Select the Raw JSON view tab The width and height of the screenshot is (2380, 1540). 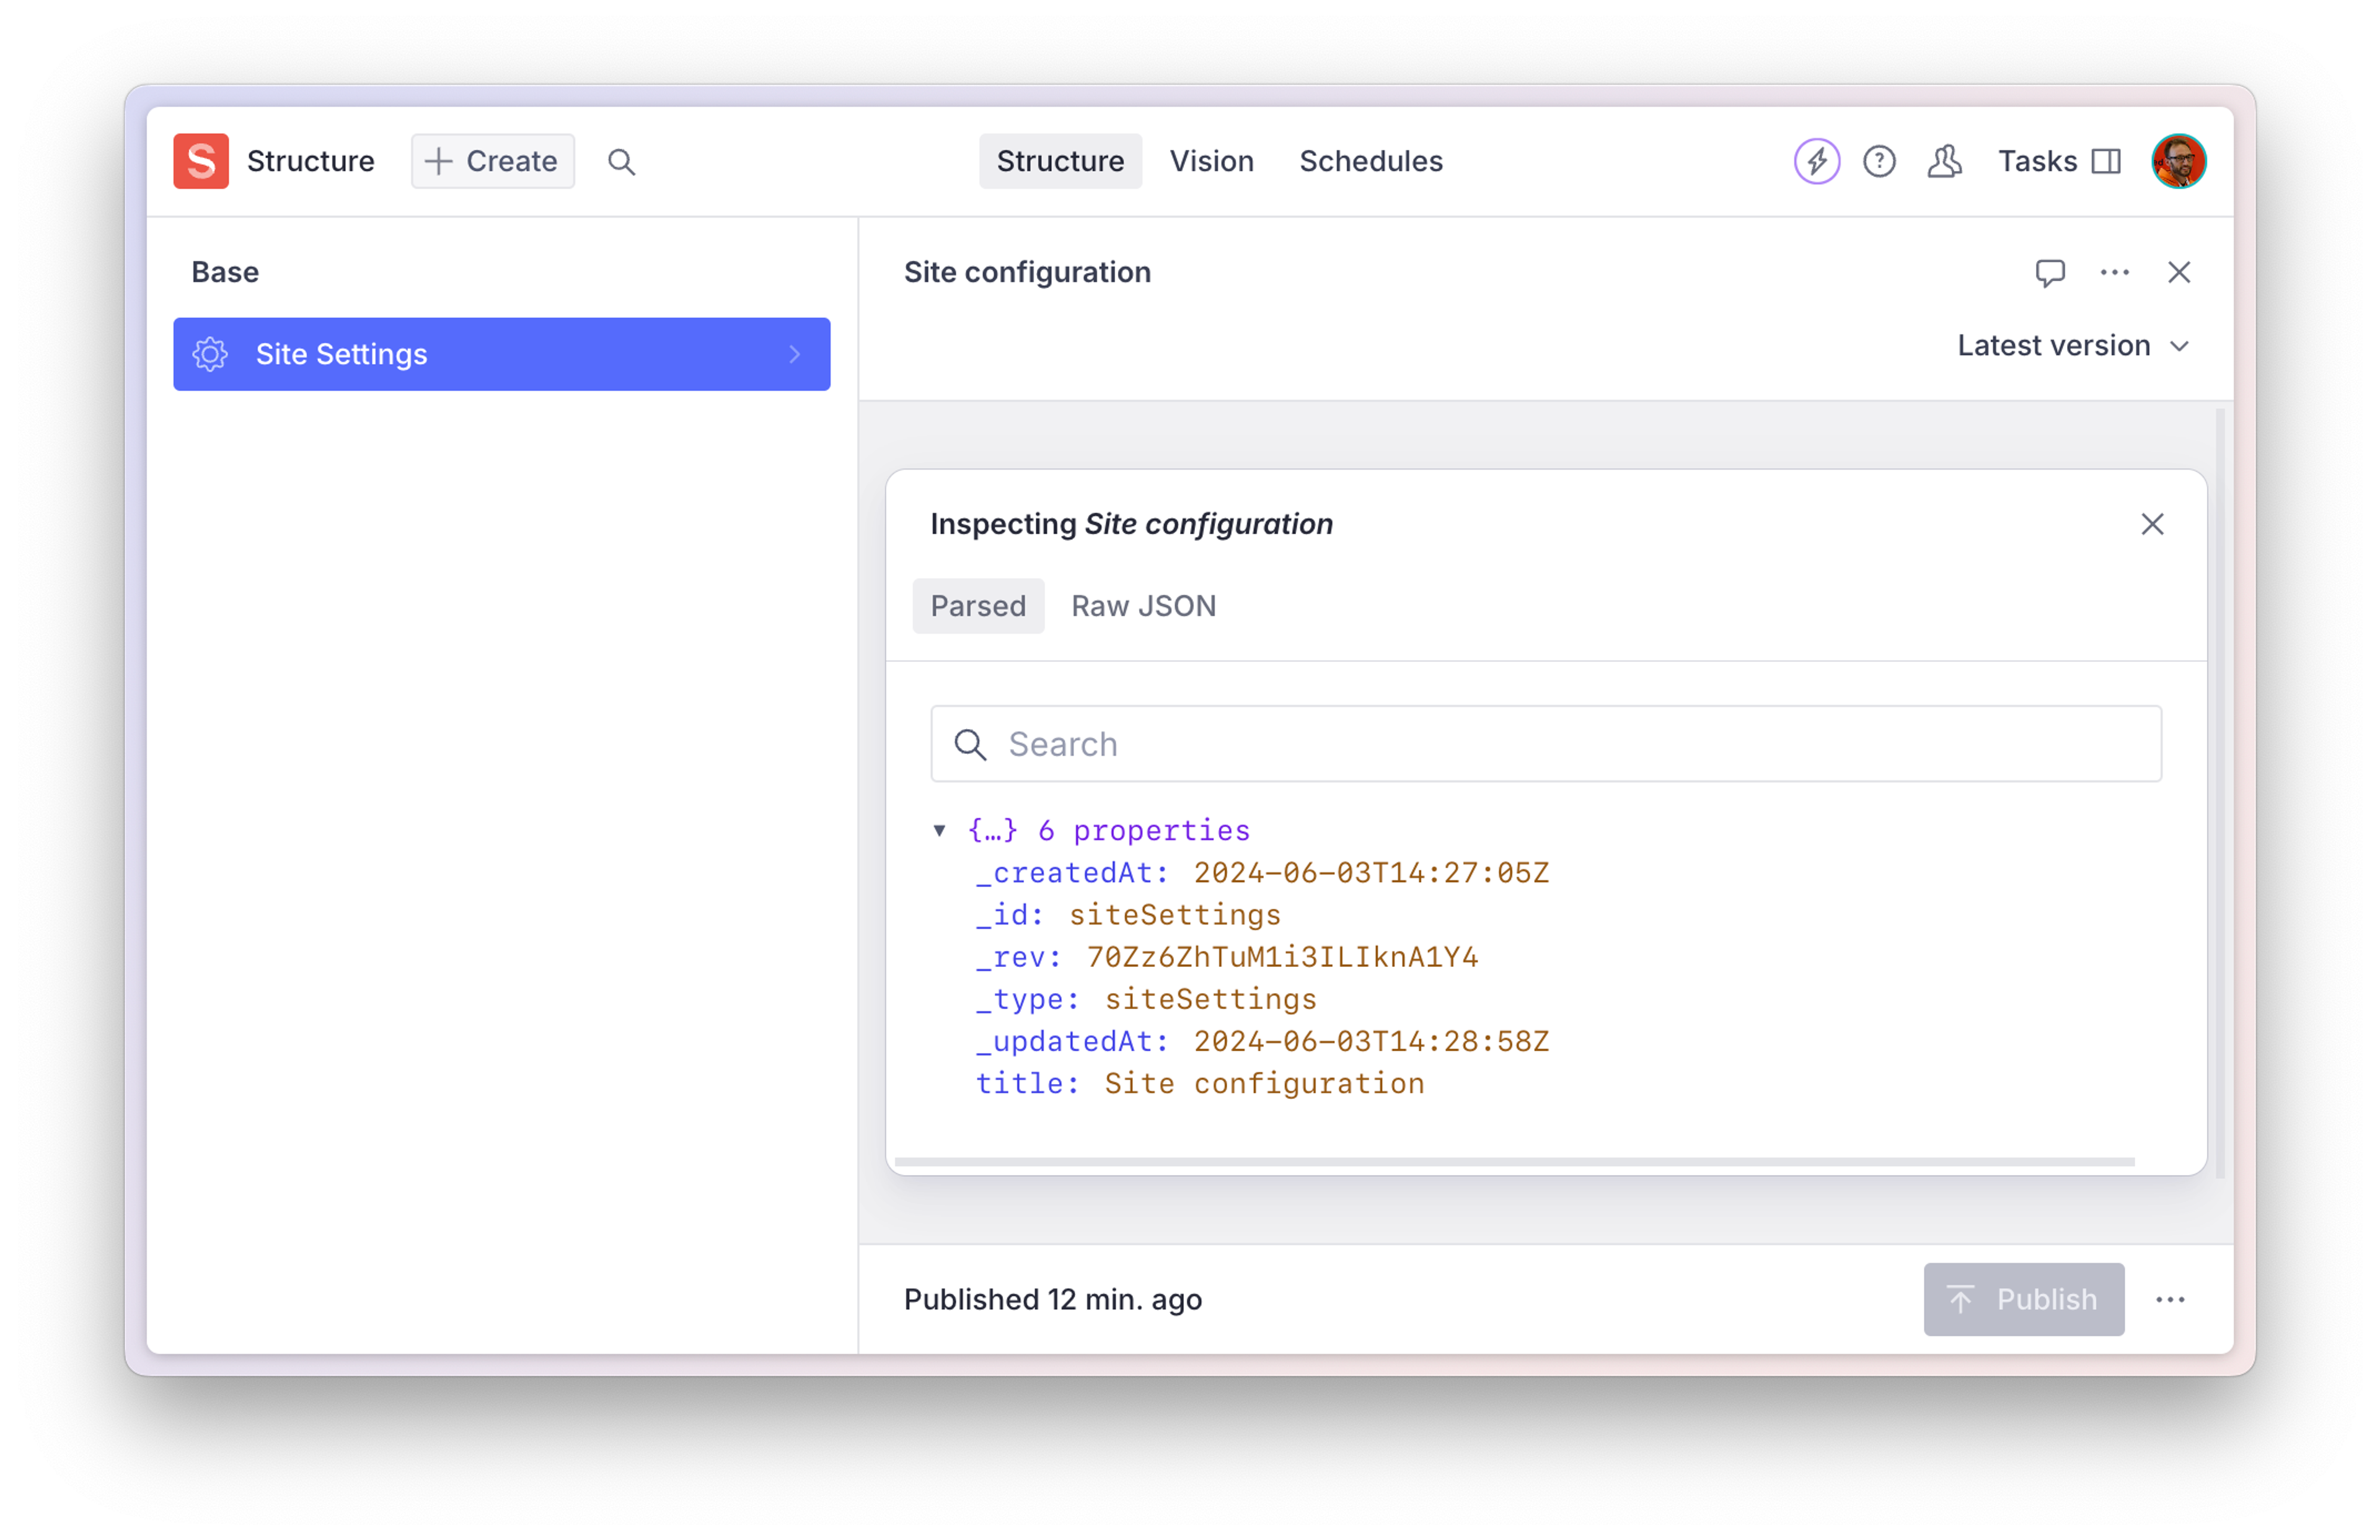pyautogui.click(x=1143, y=606)
